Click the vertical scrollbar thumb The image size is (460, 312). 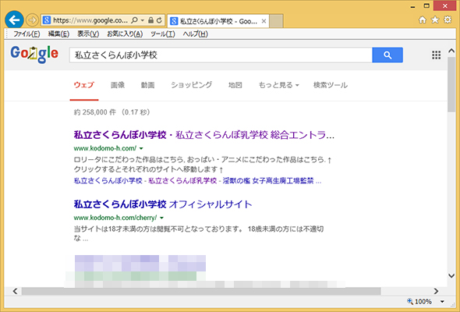pyautogui.click(x=451, y=84)
